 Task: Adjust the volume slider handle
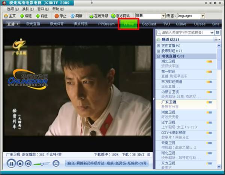tap(42, 163)
